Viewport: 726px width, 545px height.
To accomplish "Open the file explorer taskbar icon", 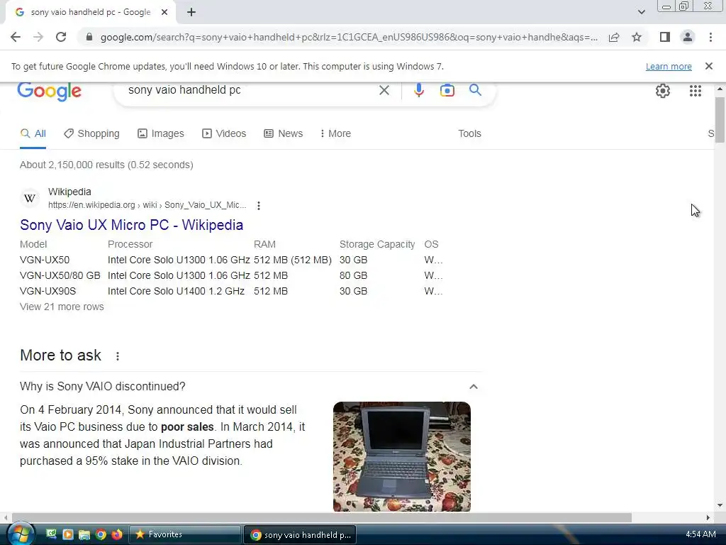I will click(x=84, y=534).
